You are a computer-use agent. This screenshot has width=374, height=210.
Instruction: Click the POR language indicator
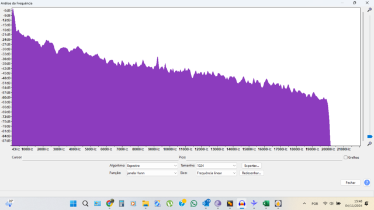(x=314, y=204)
